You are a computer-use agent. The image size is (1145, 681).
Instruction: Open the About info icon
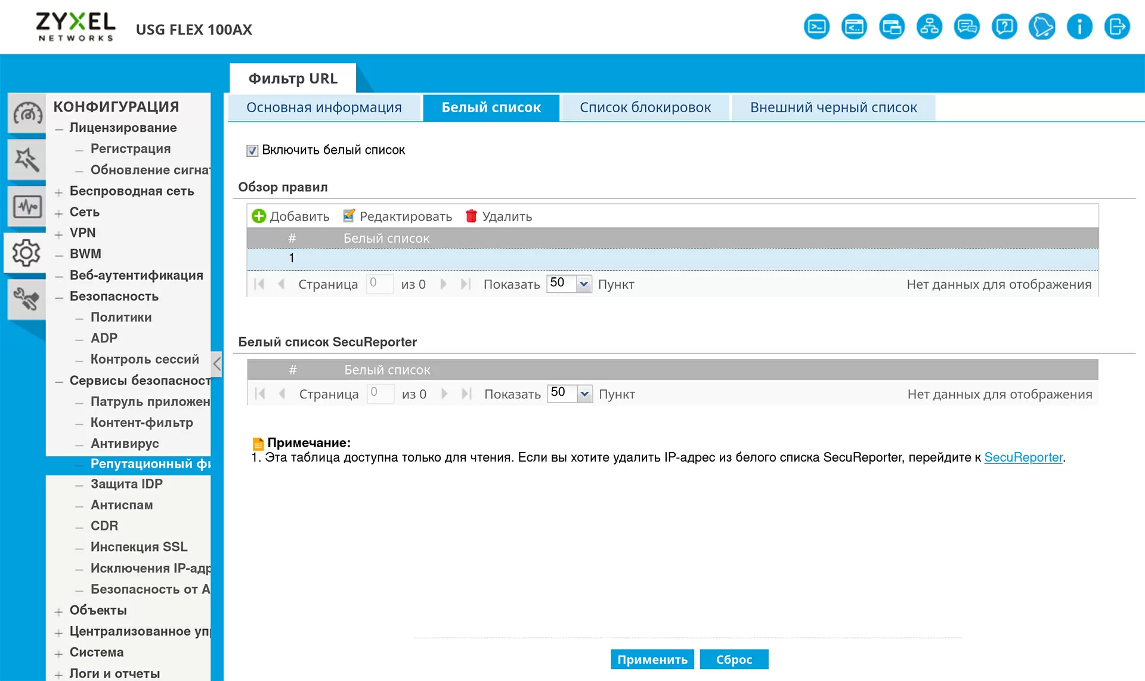pyautogui.click(x=1079, y=27)
